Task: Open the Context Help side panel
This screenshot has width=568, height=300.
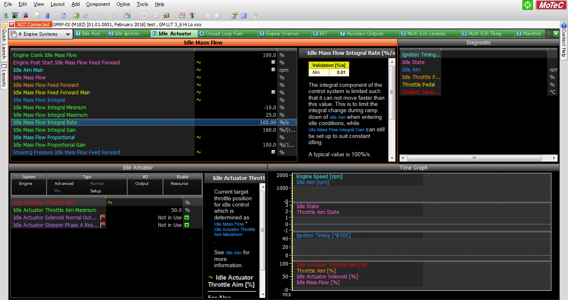Action: coord(564,41)
